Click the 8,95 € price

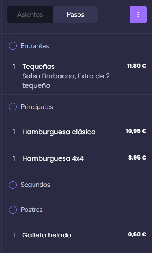137,158
